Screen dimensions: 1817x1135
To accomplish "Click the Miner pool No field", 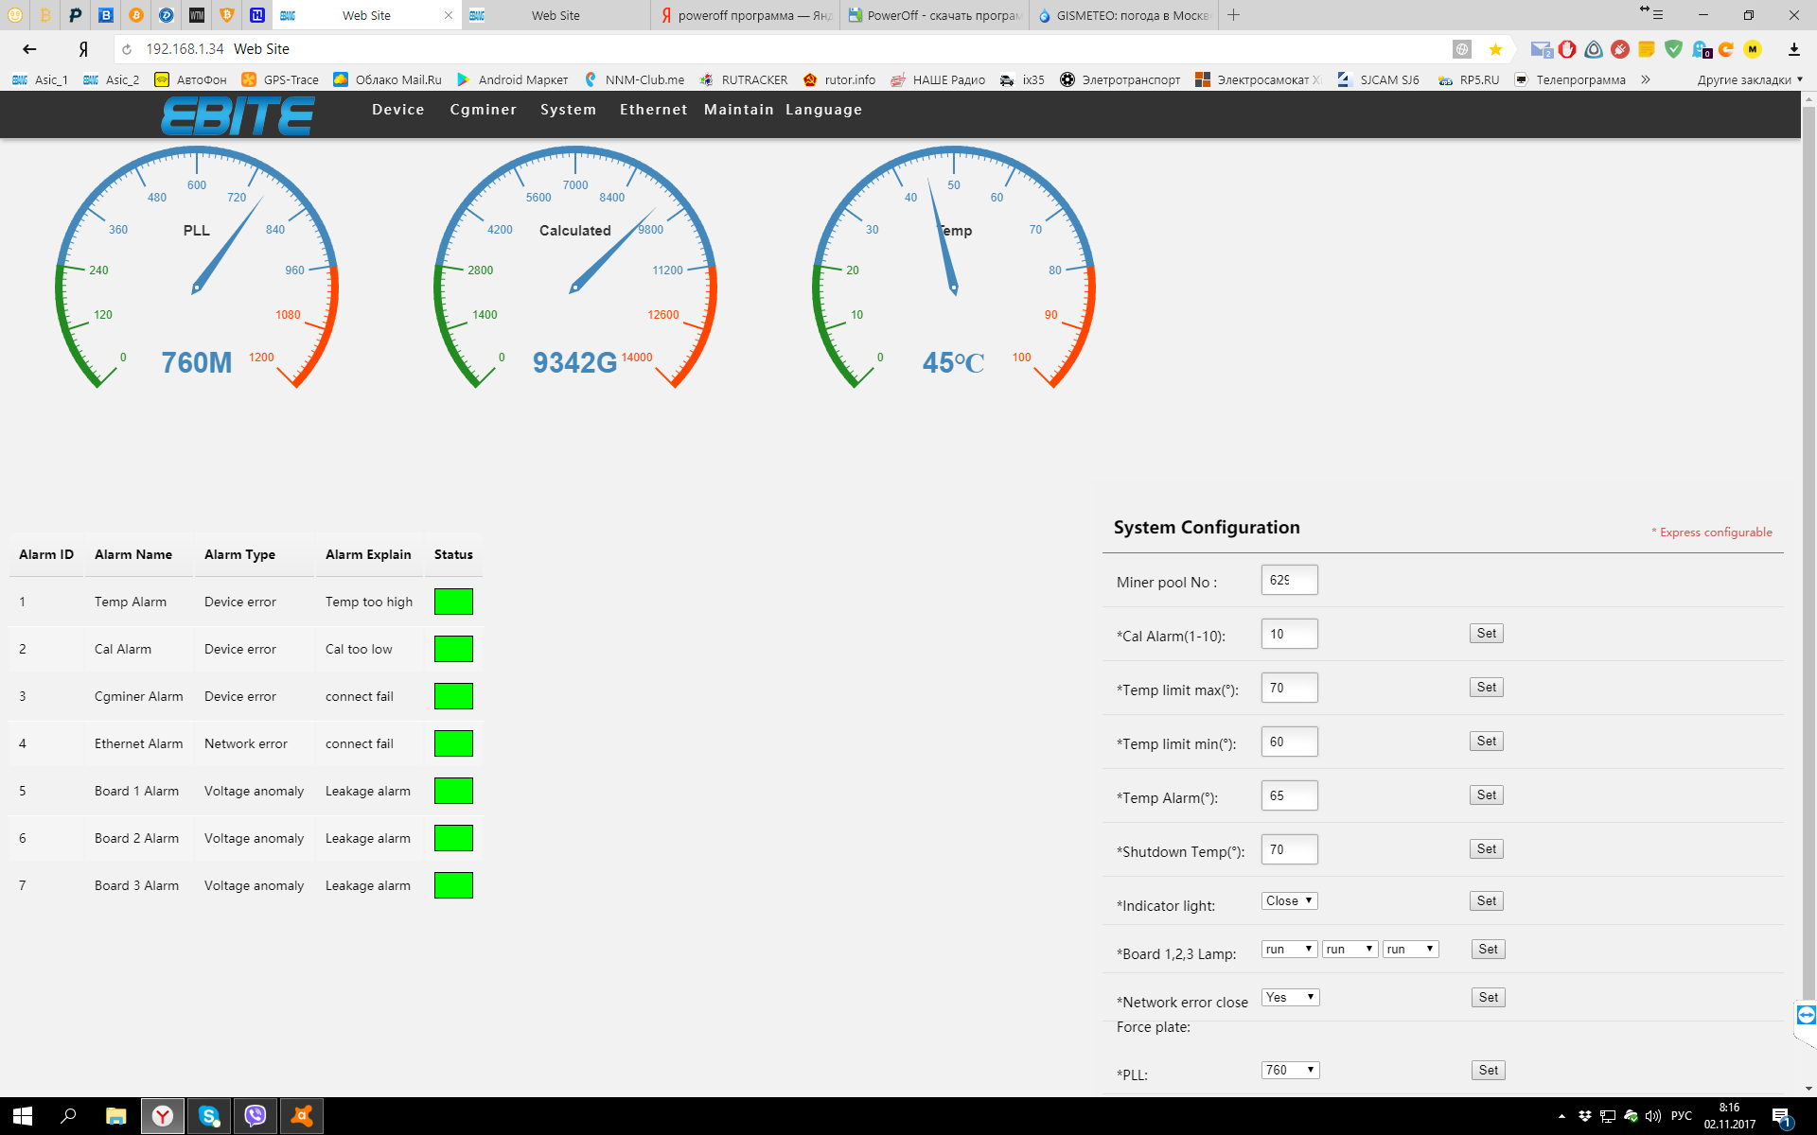I will tap(1289, 580).
